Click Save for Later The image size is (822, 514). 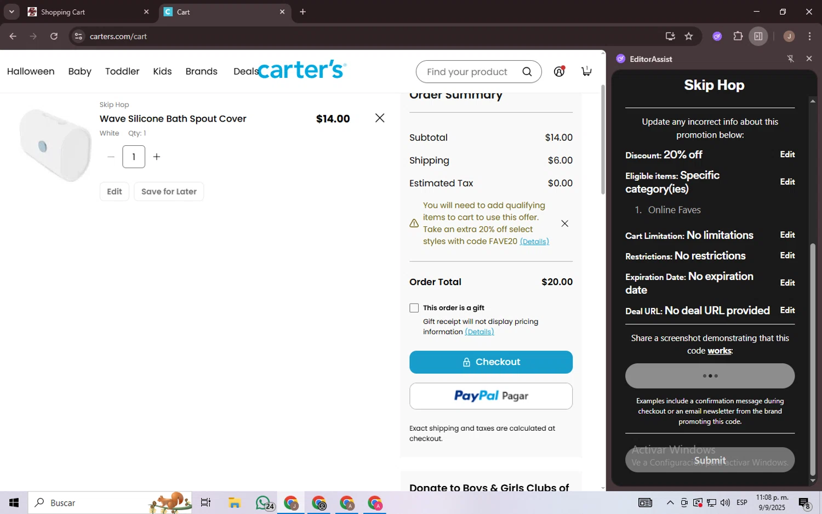tap(169, 191)
